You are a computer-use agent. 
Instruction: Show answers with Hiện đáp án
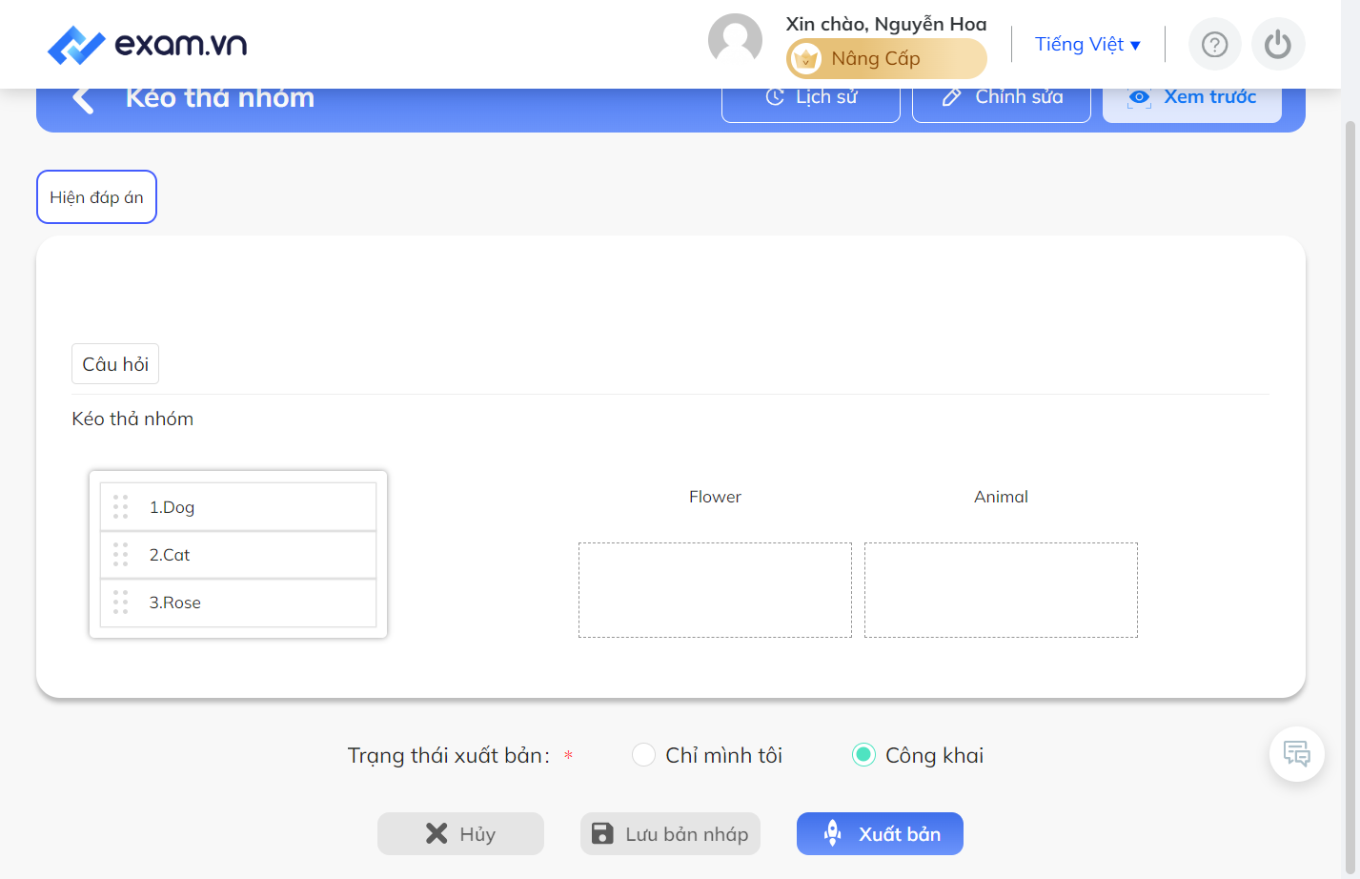click(96, 197)
